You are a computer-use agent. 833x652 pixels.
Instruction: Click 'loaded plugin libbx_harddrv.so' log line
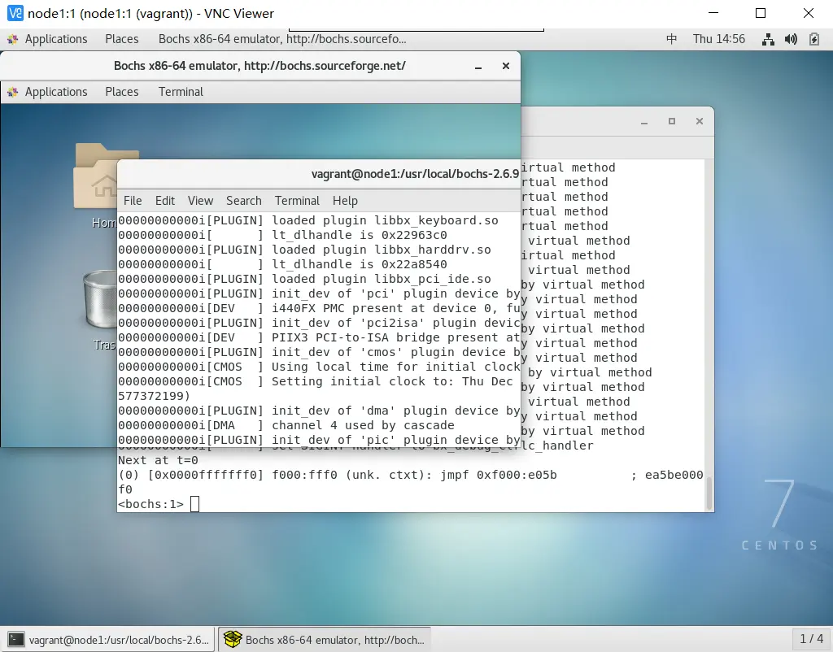coord(382,250)
